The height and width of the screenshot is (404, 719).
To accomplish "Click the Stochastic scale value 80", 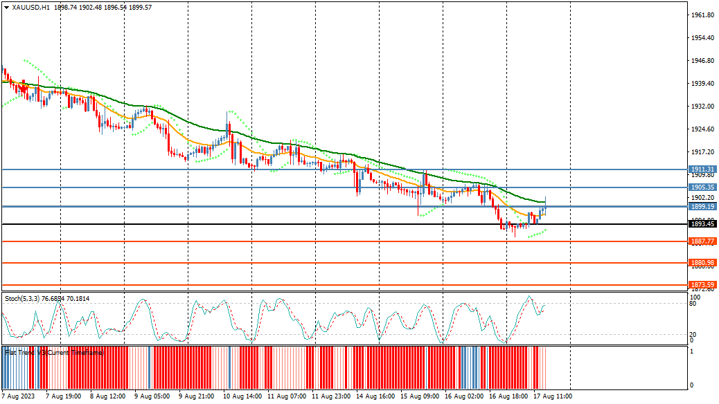I will (x=693, y=303).
